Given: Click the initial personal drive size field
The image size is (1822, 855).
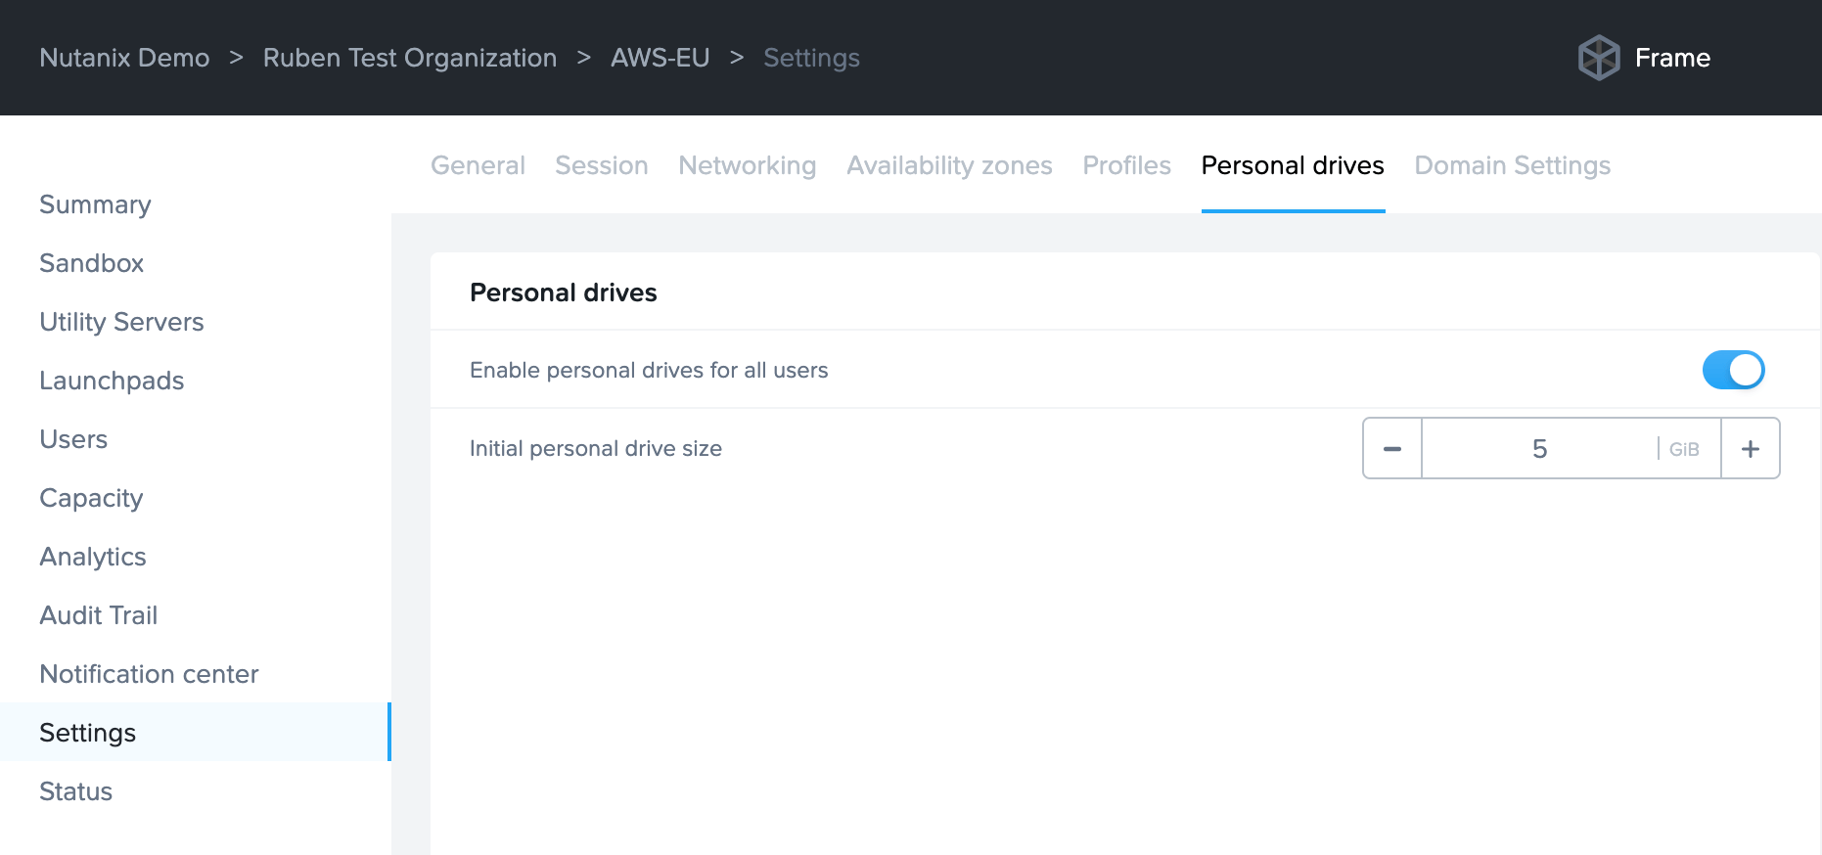Looking at the screenshot, I should click(1538, 449).
